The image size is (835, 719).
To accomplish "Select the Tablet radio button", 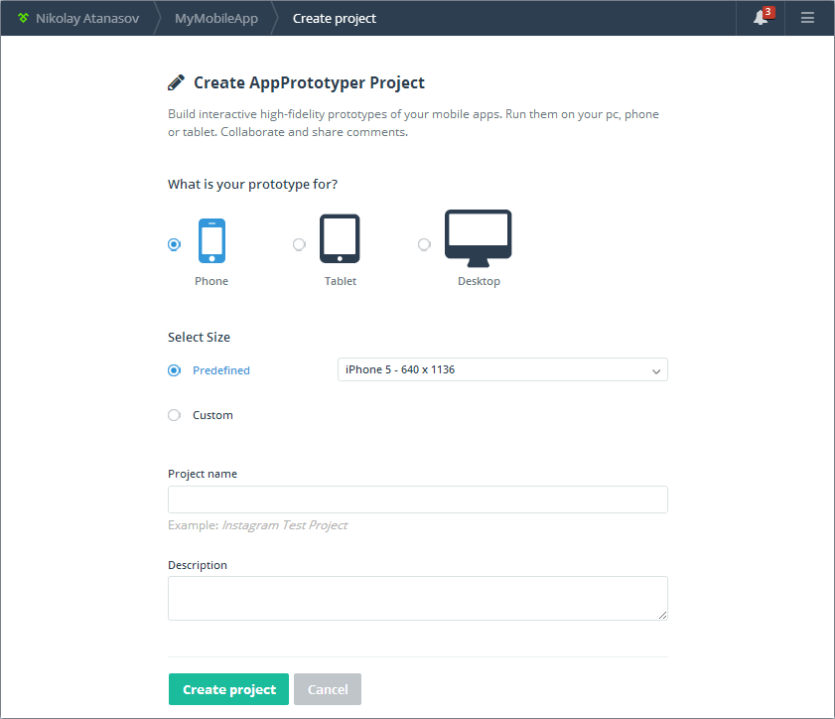I will tap(299, 244).
